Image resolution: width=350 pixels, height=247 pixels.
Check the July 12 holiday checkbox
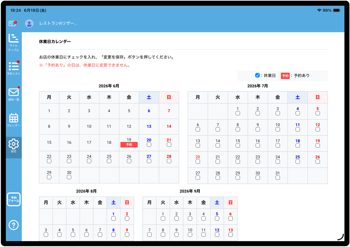pyautogui.click(x=318, y=129)
